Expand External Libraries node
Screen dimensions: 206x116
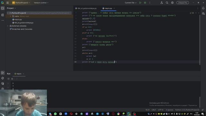(x=8, y=26)
